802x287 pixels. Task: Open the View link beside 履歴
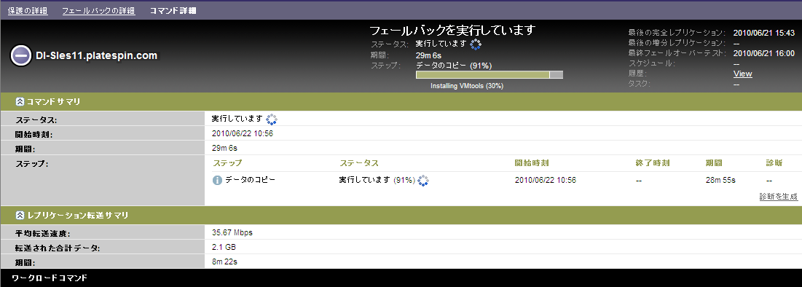click(x=743, y=74)
